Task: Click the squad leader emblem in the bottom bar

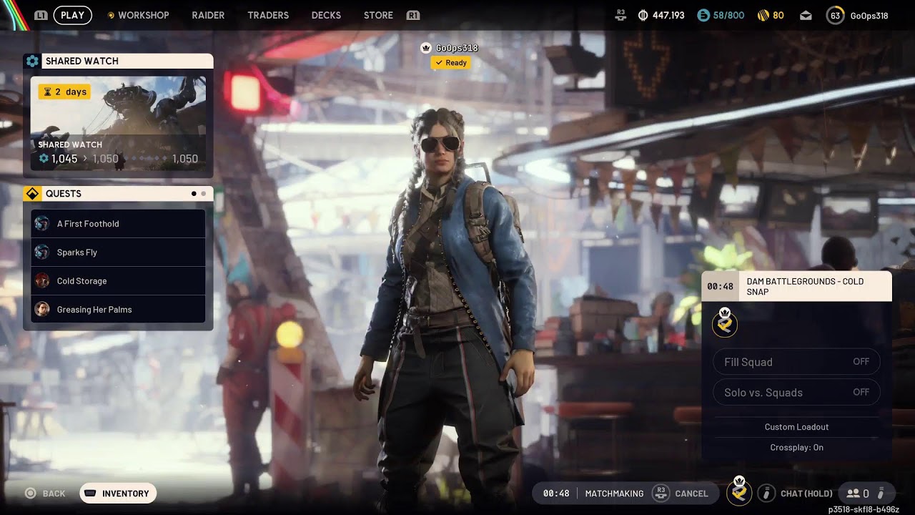Action: 739,491
